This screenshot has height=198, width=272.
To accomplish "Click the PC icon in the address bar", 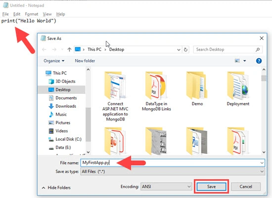I will (x=78, y=49).
